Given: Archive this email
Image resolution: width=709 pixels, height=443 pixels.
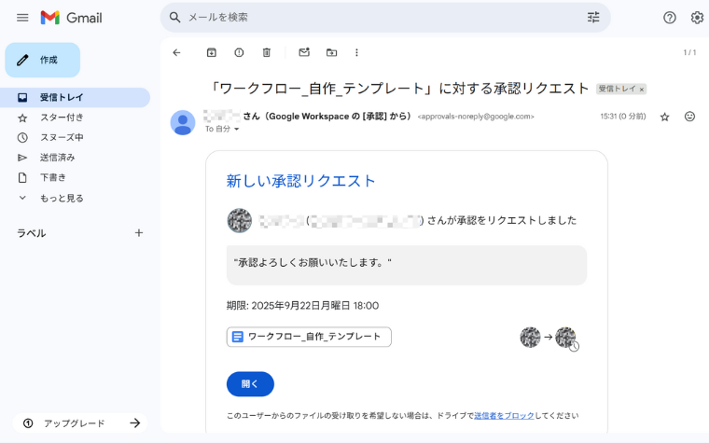Looking at the screenshot, I should 211,52.
